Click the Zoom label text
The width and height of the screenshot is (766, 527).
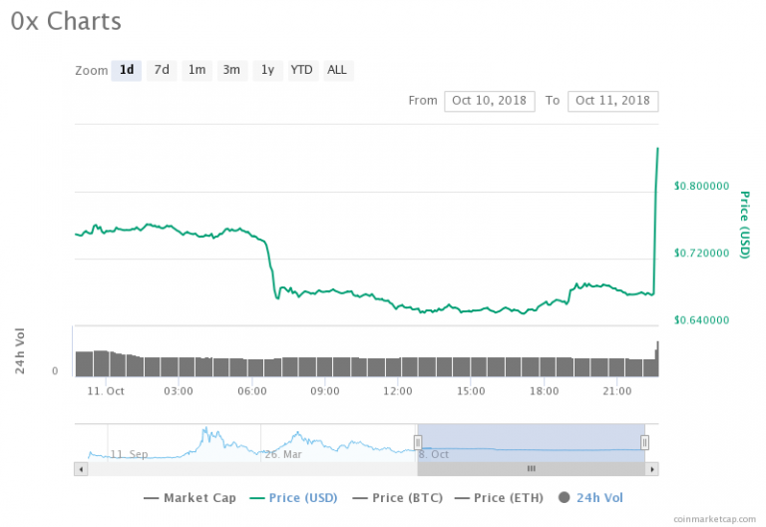[92, 71]
